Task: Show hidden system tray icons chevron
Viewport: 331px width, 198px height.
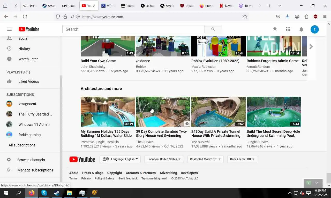Action: [x=290, y=193]
